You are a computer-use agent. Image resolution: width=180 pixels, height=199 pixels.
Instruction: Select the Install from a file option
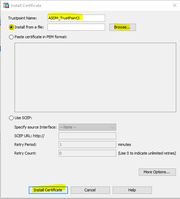11,27
